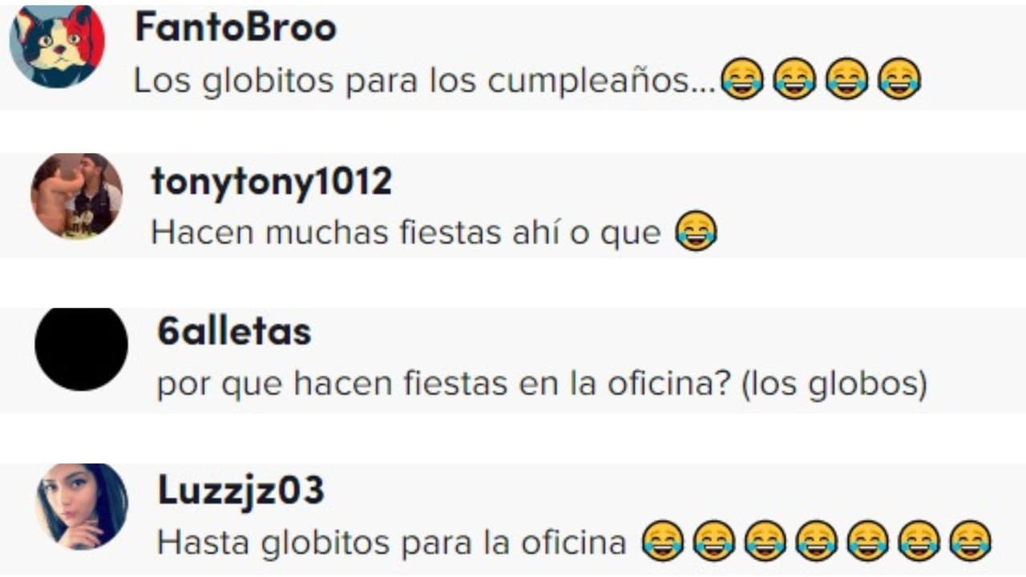Visit tonytony1012's profile via username
This screenshot has width=1026, height=577.
tap(272, 183)
